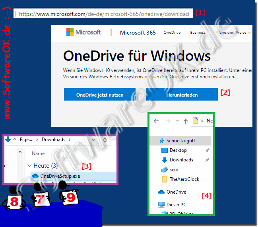Image resolution: width=258 pixels, height=227 pixels.
Task: Select Desktop under Schnellzugriff
Action: (x=178, y=150)
